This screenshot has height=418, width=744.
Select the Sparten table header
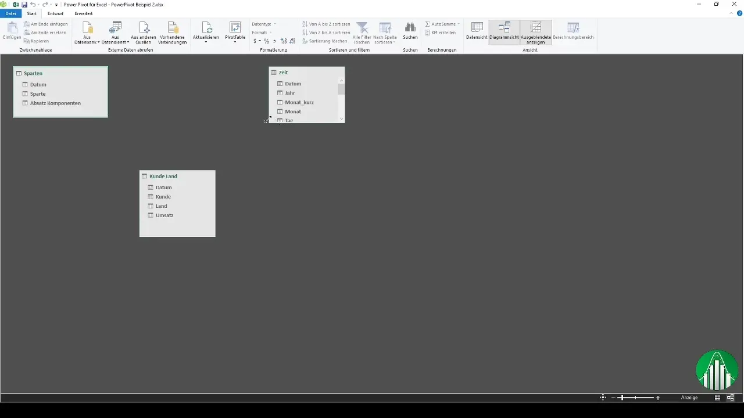(60, 73)
